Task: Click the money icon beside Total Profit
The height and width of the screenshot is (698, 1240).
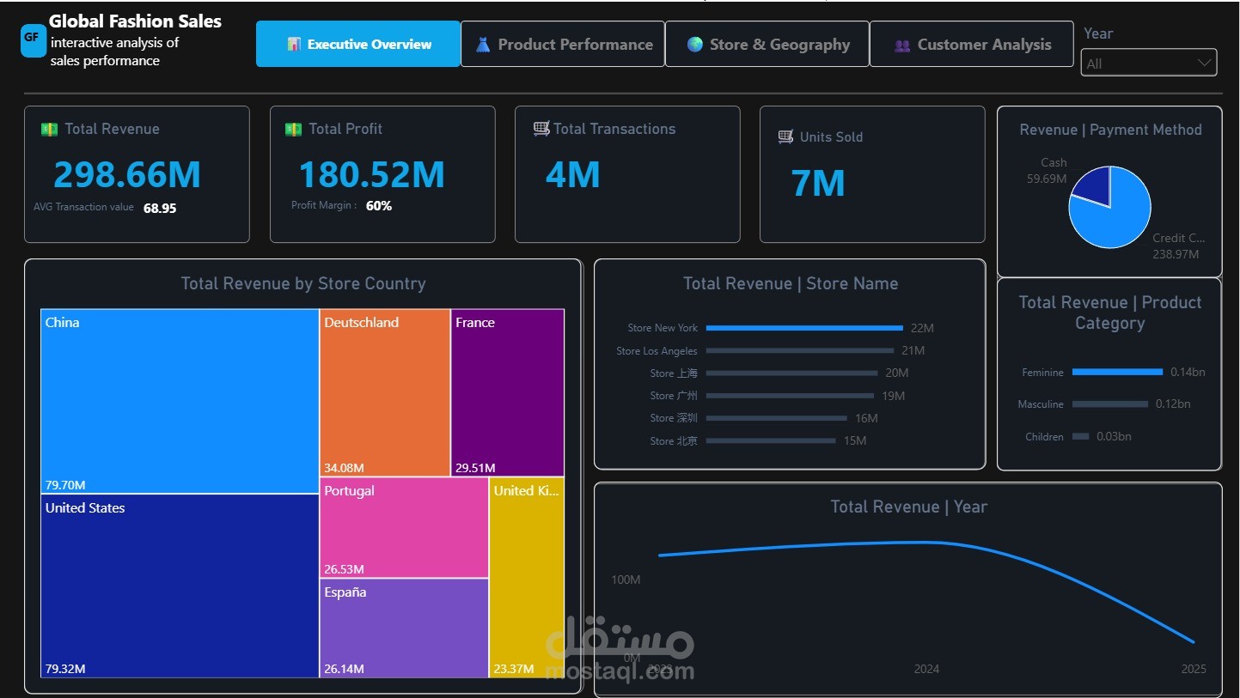Action: (293, 130)
